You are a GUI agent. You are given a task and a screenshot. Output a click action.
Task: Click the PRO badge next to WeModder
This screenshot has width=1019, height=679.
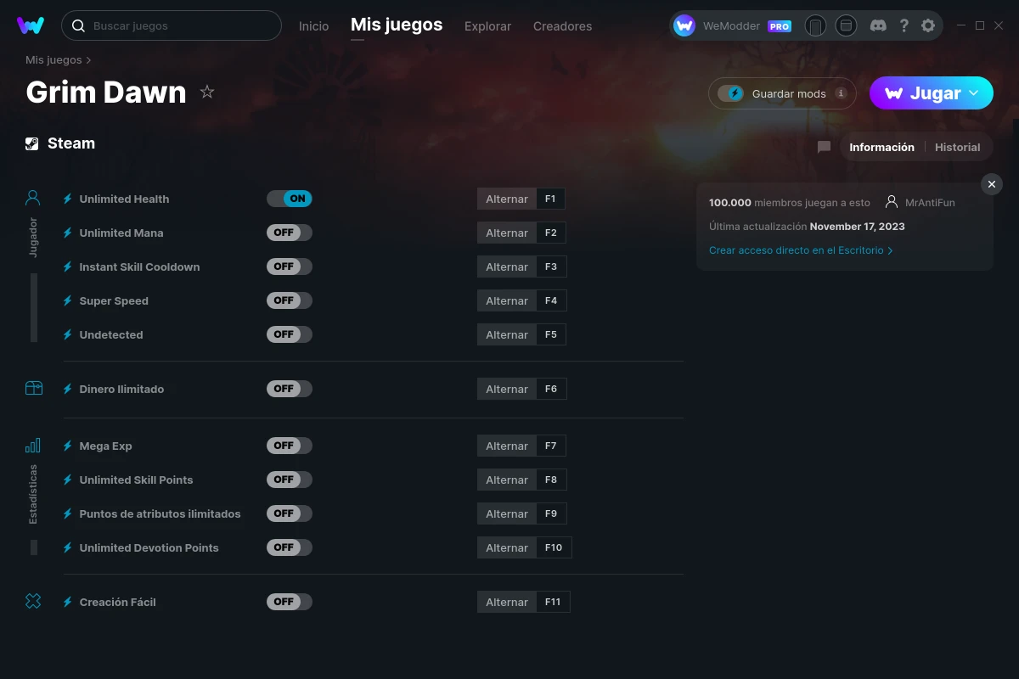coord(780,26)
